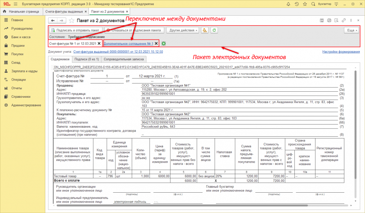The width and height of the screenshot is (365, 213).
Task: Copy link with chain icon
Action: [x=344, y=20]
